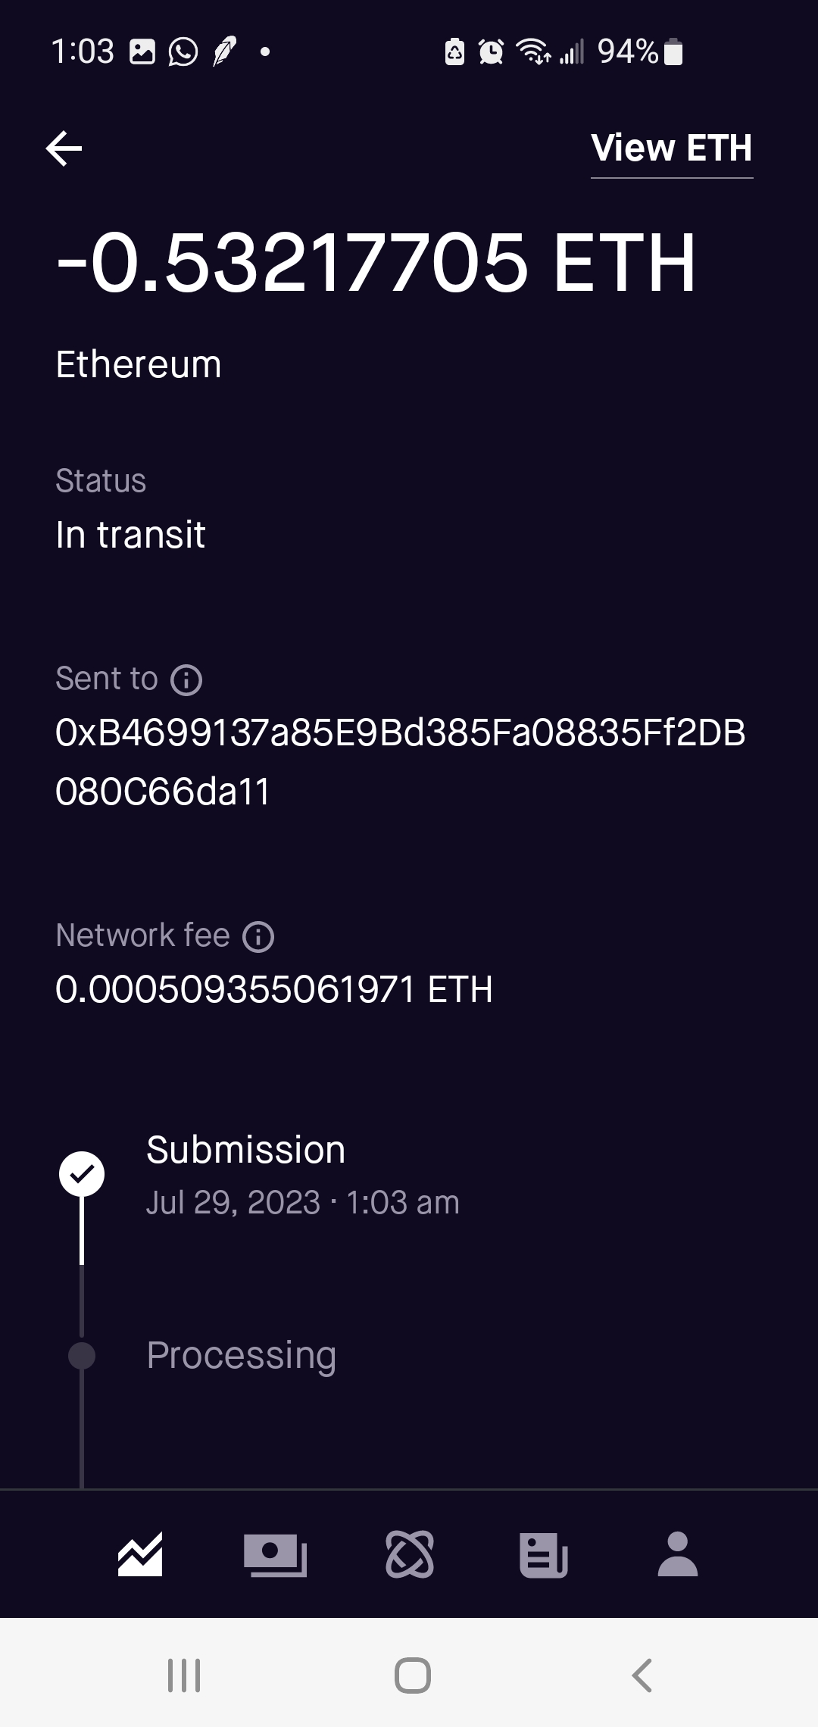The width and height of the screenshot is (818, 1727).
Task: Tap the -0.53217705 ETH amount heading
Action: (376, 263)
